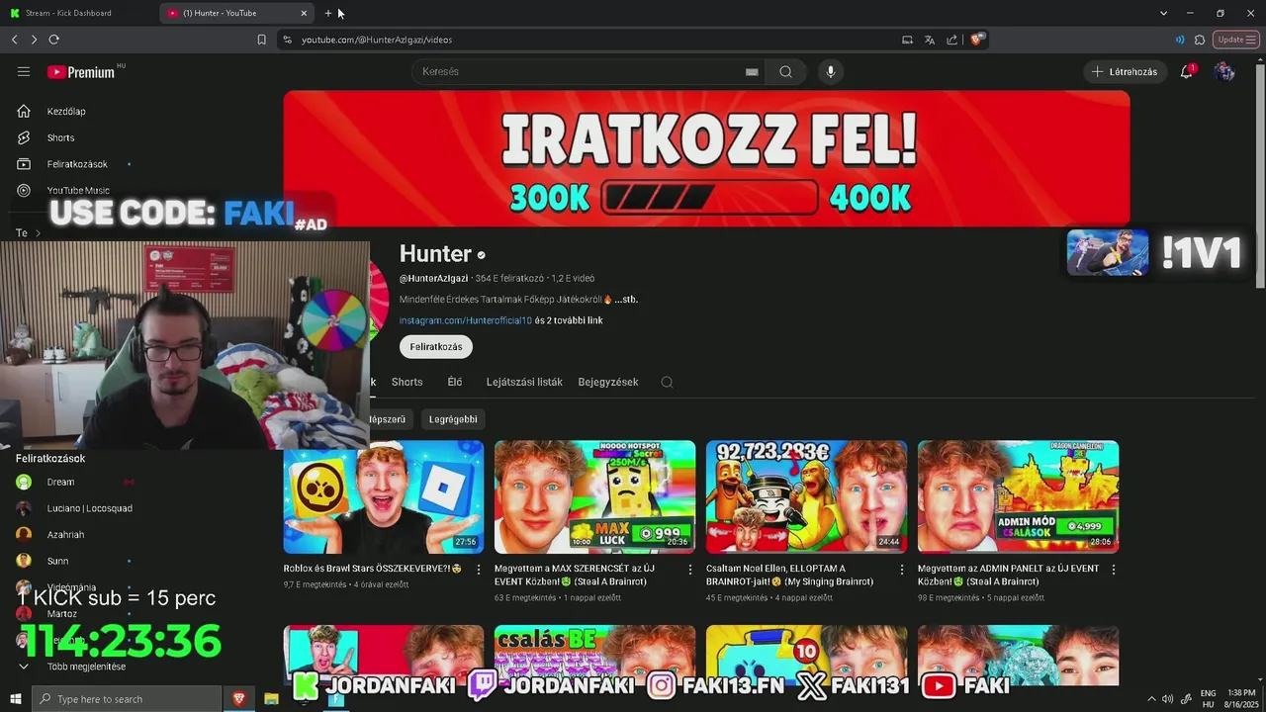
Task: Reload the page with refresh icon
Action: [x=53, y=40]
